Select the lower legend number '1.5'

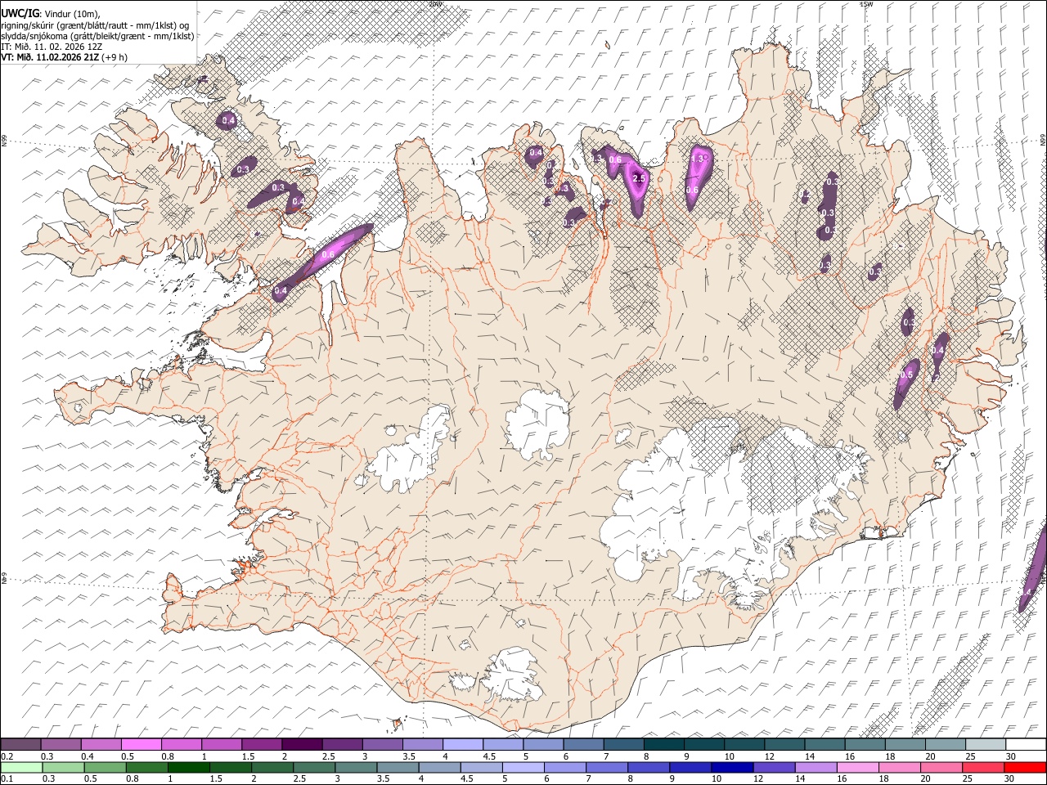point(216,778)
